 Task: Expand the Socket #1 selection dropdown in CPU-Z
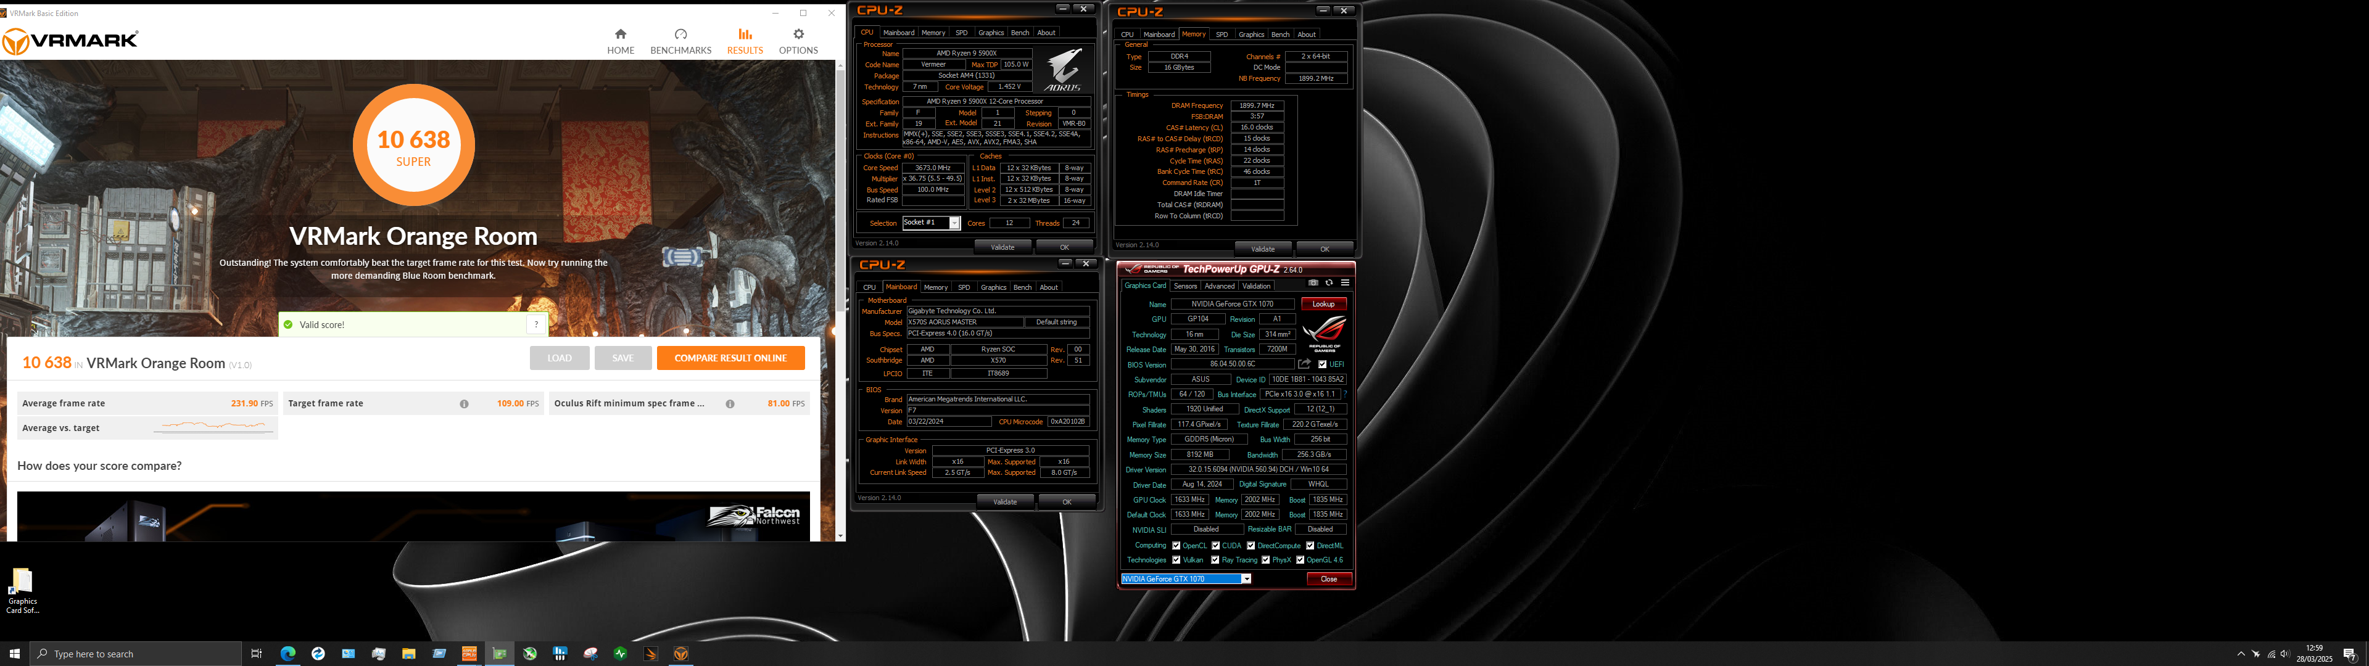tap(954, 223)
